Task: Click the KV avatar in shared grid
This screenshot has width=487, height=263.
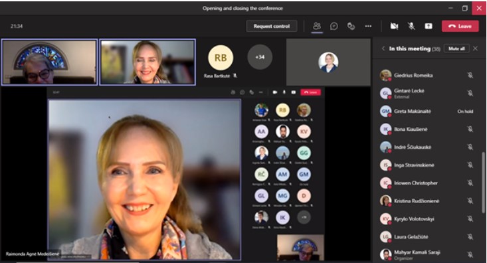Action: click(304, 131)
